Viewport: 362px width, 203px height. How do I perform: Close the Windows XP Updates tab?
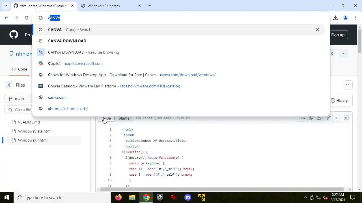[x=140, y=6]
